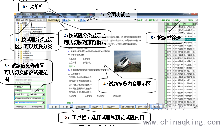The width and height of the screenshot is (220, 126).
Task: Click the folder icon for 地理图像图表
Action: [21, 56]
